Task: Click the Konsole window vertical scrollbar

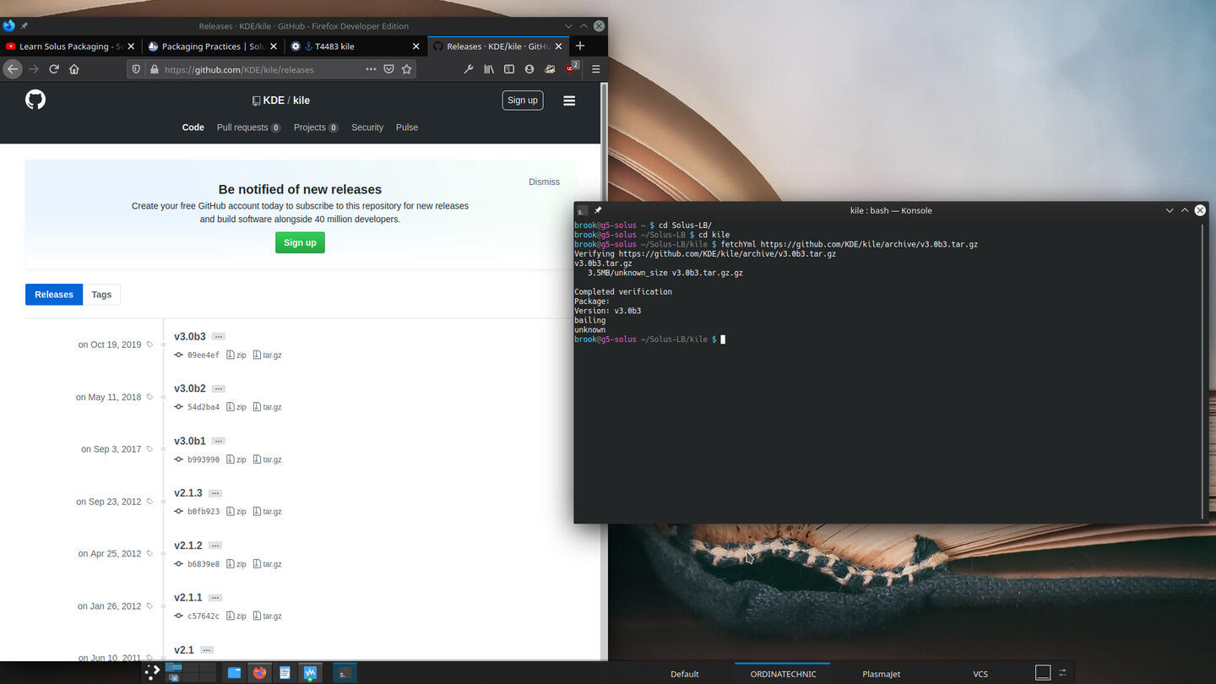Action: coord(1202,372)
